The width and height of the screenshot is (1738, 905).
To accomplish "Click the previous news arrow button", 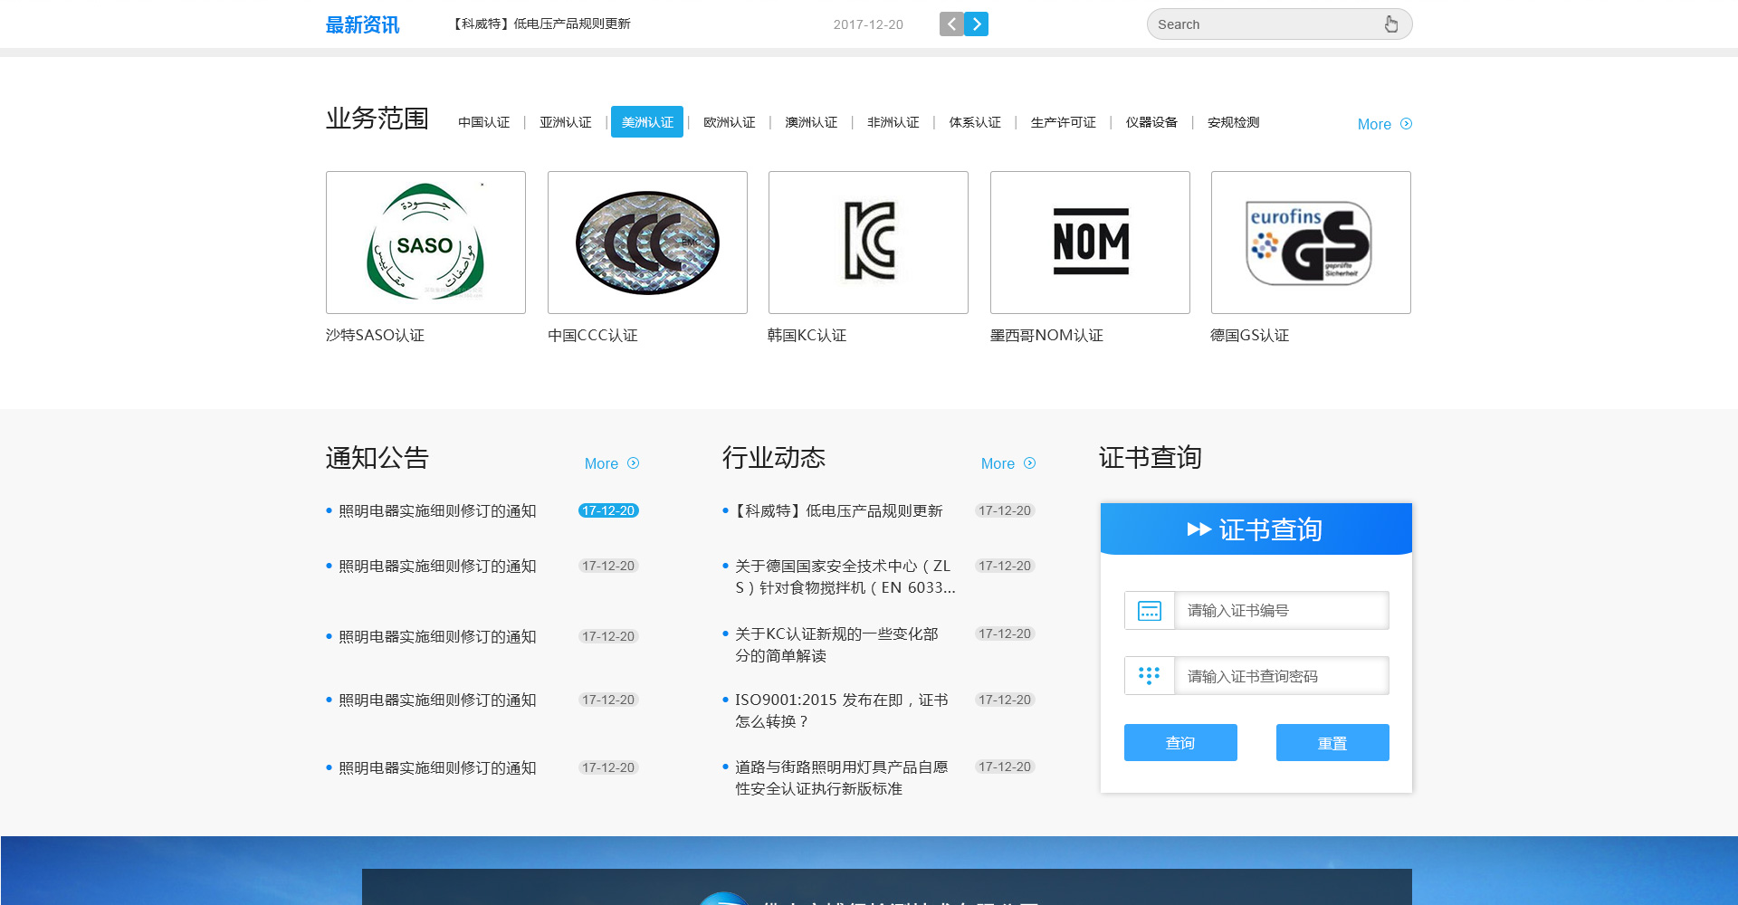I will click(950, 24).
